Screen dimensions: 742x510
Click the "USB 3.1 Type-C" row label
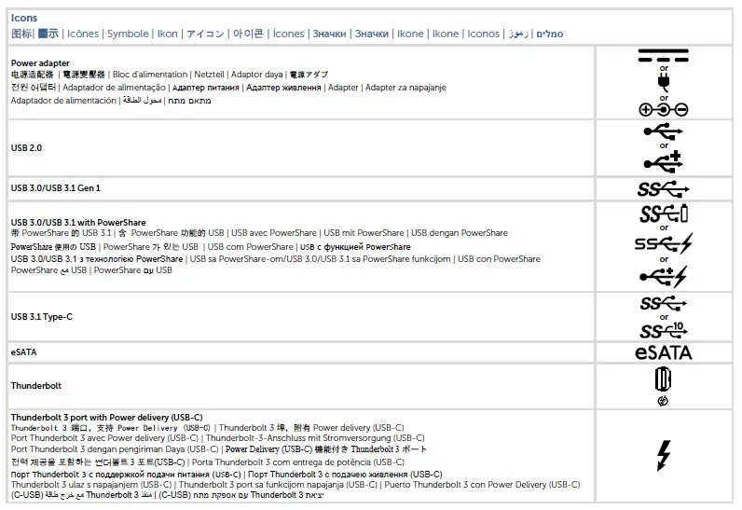coord(42,317)
